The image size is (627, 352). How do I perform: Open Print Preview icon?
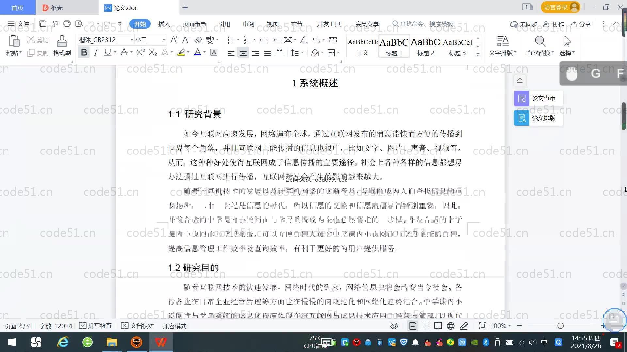coord(79,24)
